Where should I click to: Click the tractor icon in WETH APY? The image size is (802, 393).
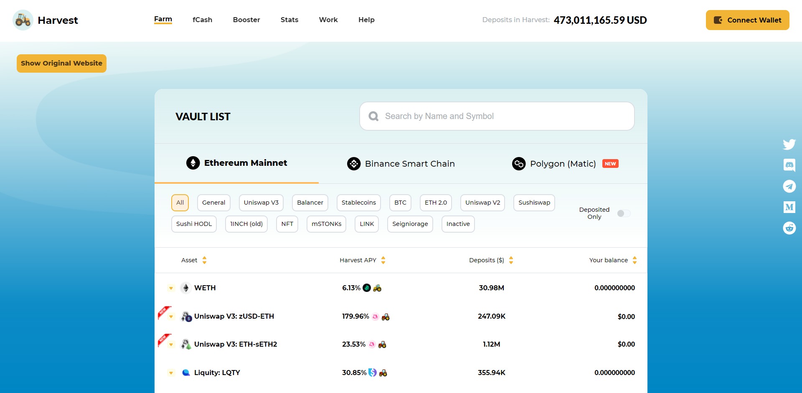tap(377, 288)
